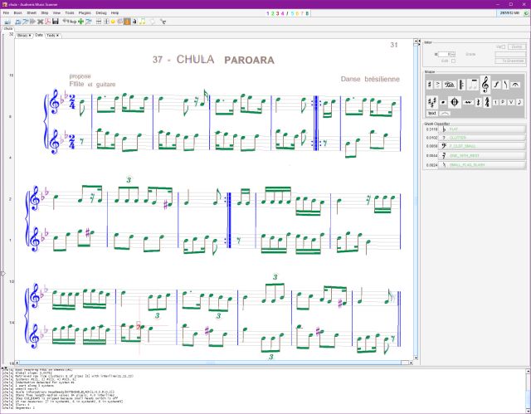The height and width of the screenshot is (414, 531).
Task: Select the 'P' shape in palette
Action: [x=503, y=102]
